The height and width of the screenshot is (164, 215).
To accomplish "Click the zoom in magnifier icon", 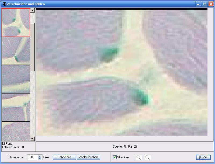I will [x=139, y=157].
